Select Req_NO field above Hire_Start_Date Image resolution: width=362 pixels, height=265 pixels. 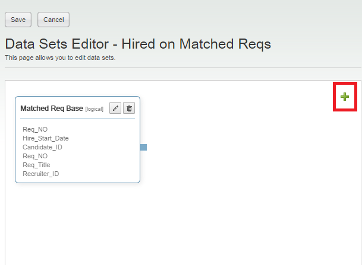tap(35, 129)
